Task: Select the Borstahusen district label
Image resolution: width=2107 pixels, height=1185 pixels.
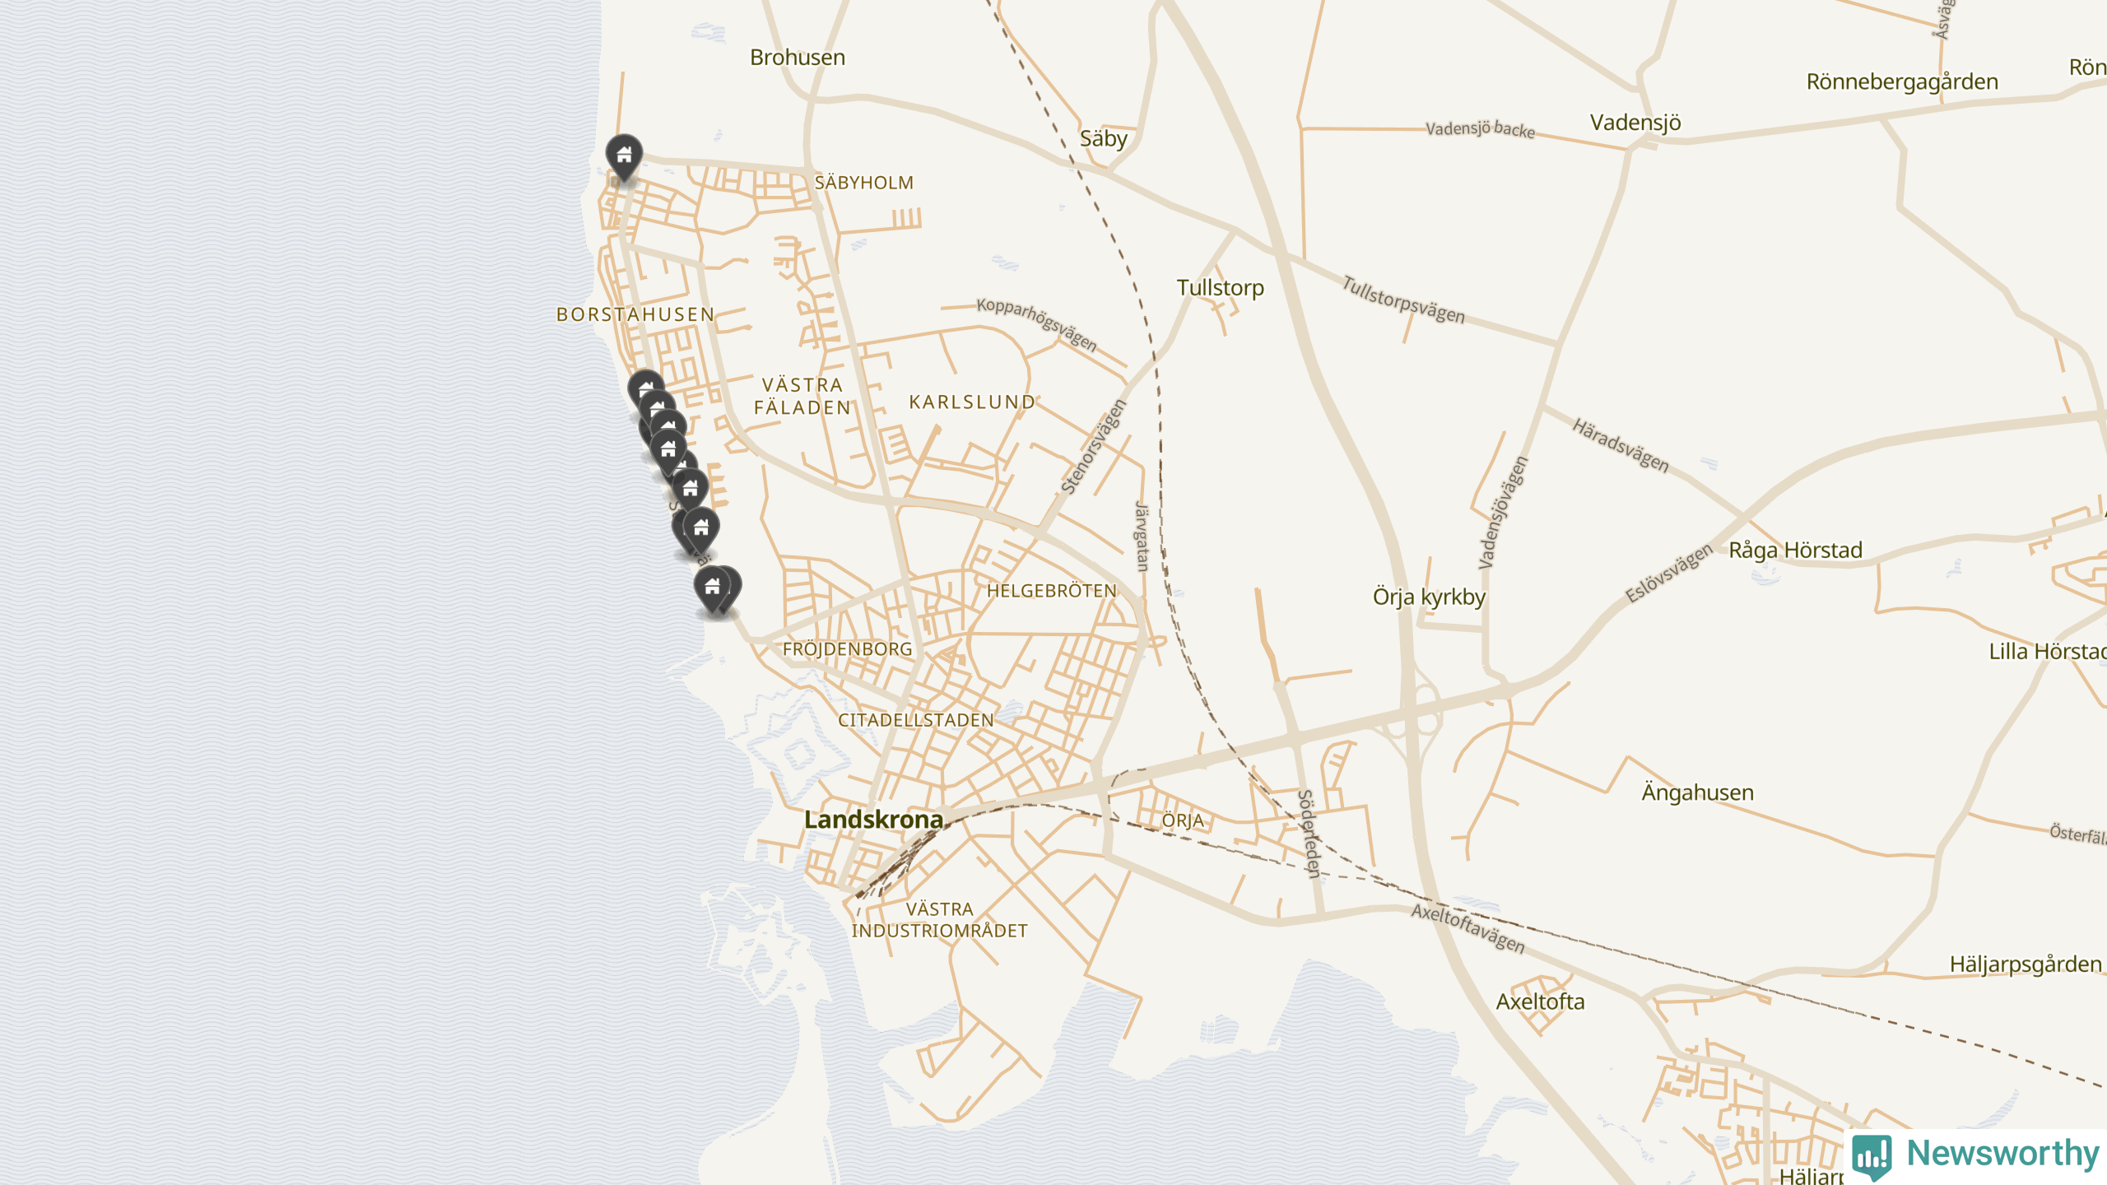Action: pyautogui.click(x=635, y=314)
